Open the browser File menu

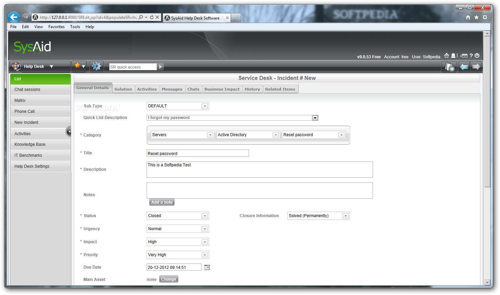pyautogui.click(x=13, y=27)
